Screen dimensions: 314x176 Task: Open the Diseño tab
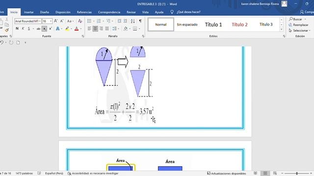(x=45, y=12)
